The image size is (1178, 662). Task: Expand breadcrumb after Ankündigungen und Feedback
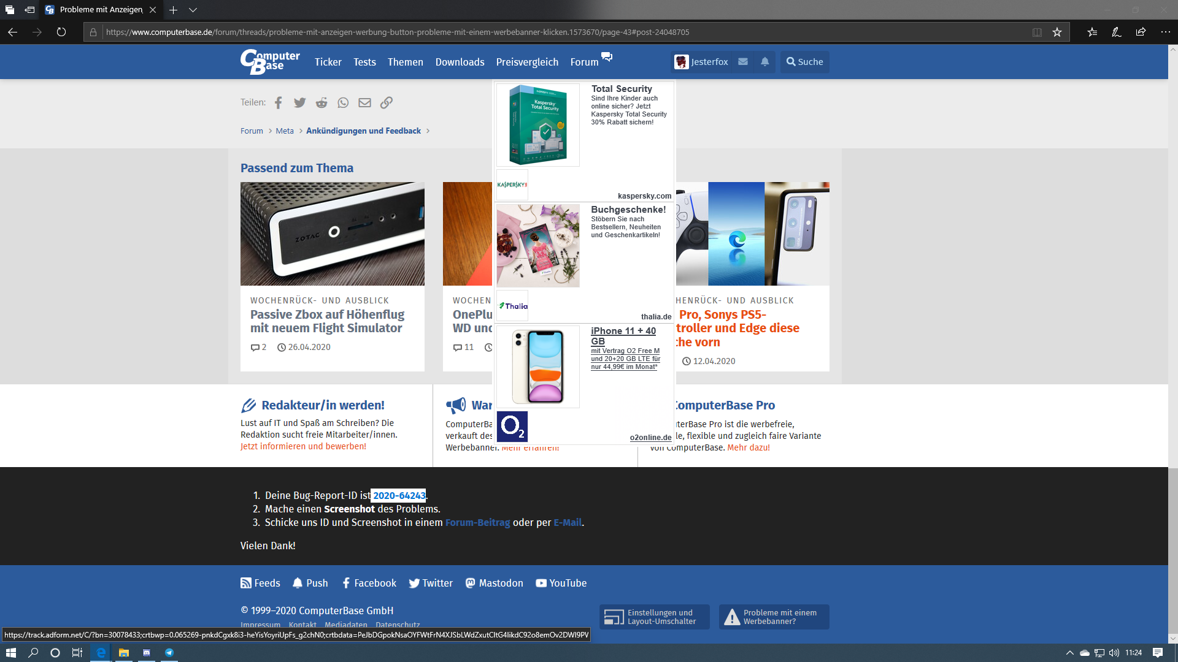[x=428, y=131]
